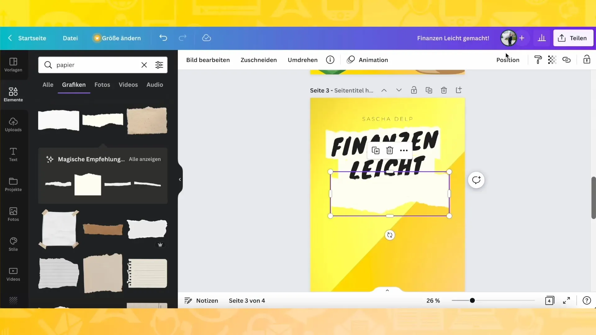This screenshot has height=335, width=596.
Task: Click the delete trash icon on Seite 3
Action: point(444,90)
